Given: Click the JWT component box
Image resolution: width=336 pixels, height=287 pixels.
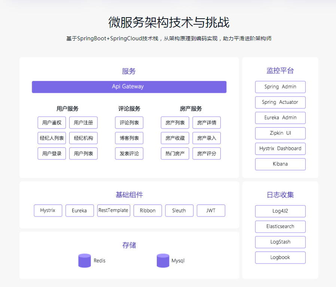Looking at the screenshot, I should coord(211,210).
